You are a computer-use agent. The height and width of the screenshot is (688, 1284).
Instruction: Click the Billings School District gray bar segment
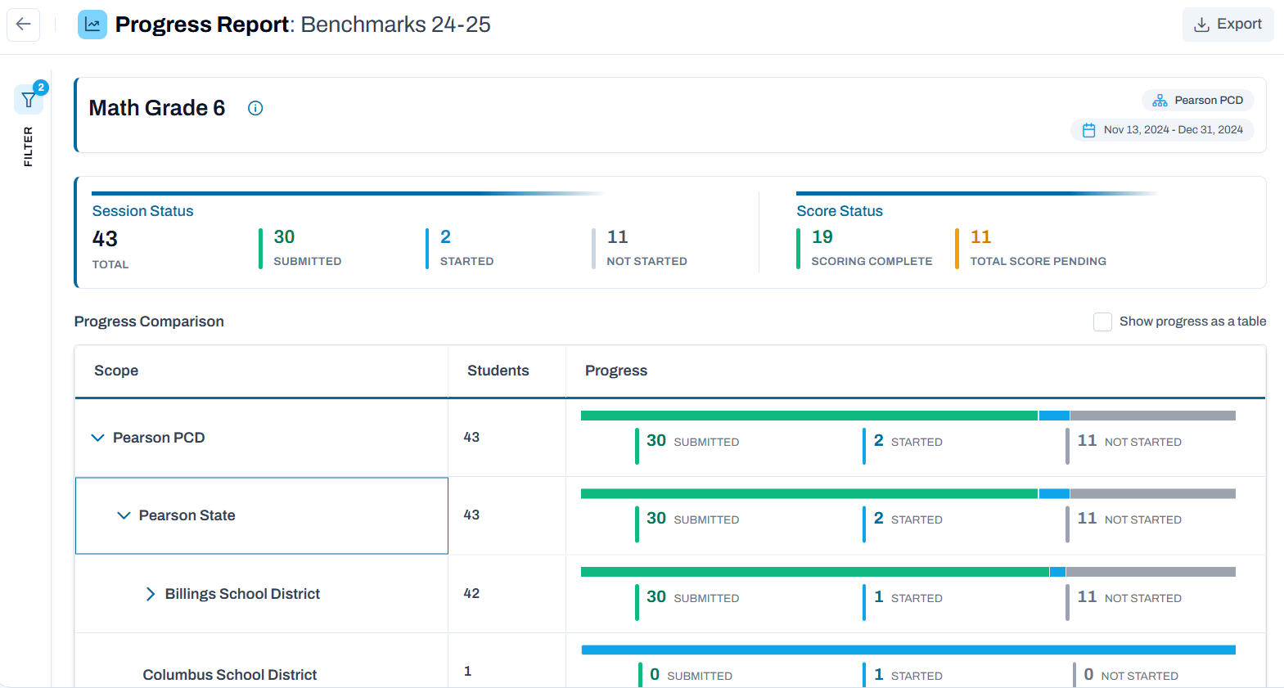tap(1151, 572)
